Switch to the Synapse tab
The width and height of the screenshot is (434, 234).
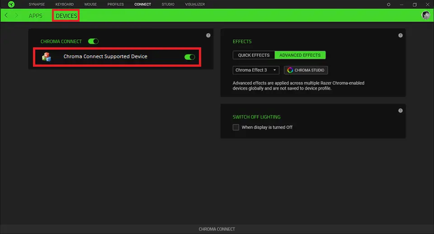pyautogui.click(x=37, y=5)
